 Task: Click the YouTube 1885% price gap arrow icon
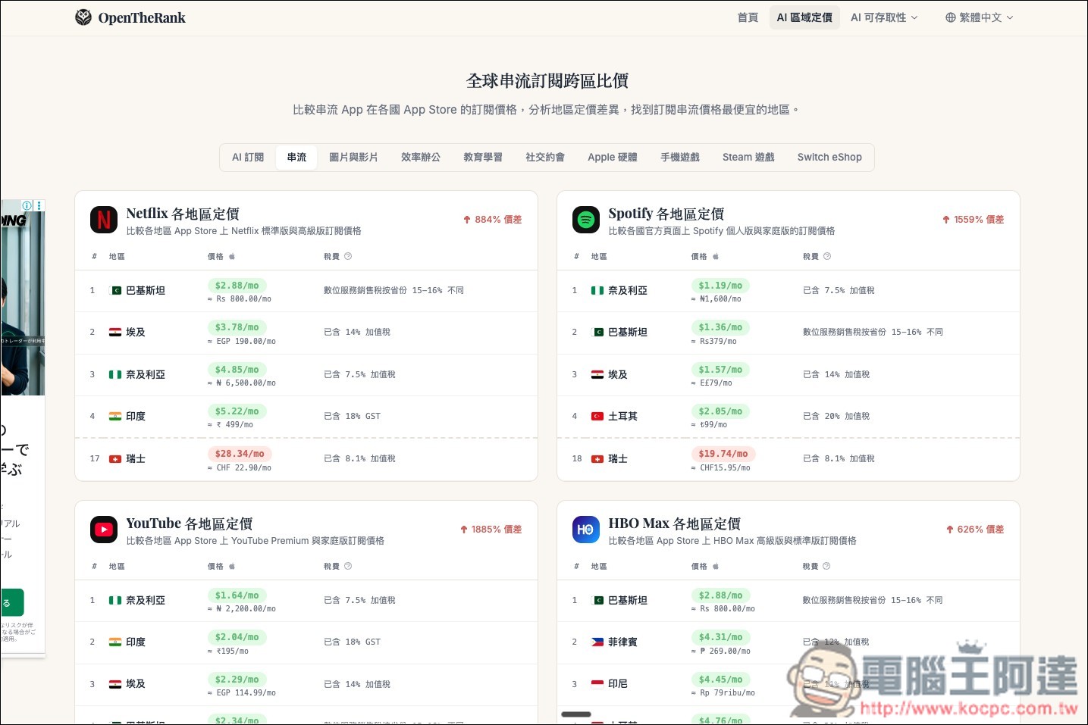pyautogui.click(x=464, y=530)
